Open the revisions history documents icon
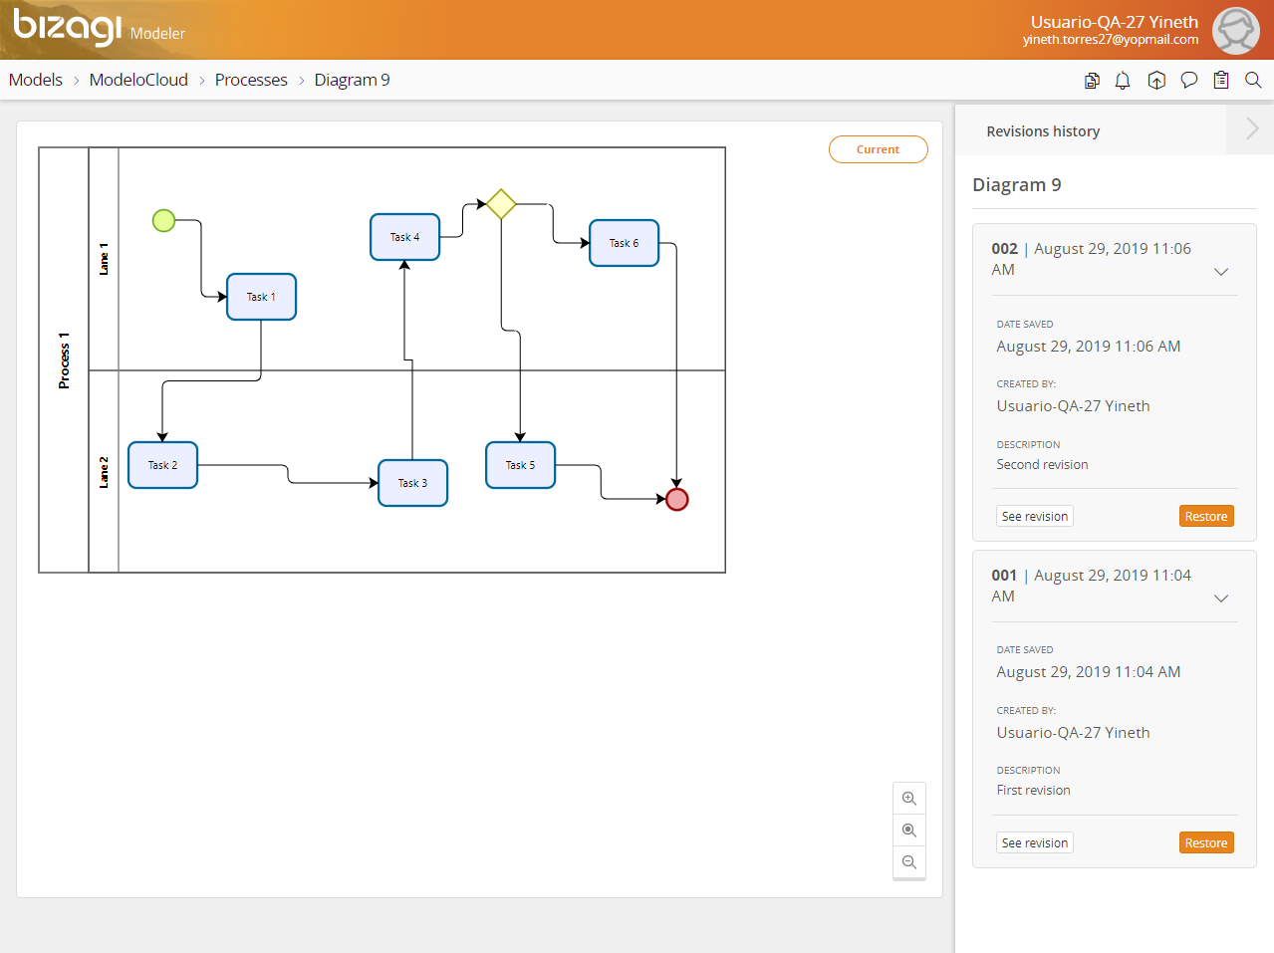The height and width of the screenshot is (953, 1274). click(1092, 81)
